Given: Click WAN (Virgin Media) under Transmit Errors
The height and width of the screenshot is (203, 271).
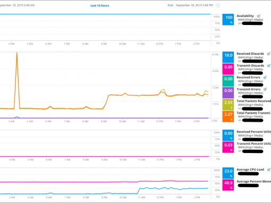Looking at the screenshot, I should point(250,93).
